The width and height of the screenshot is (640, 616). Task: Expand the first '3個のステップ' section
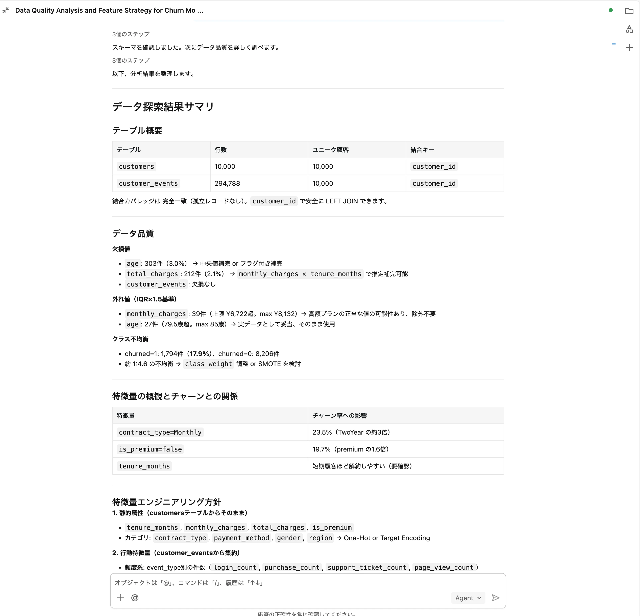coord(131,34)
